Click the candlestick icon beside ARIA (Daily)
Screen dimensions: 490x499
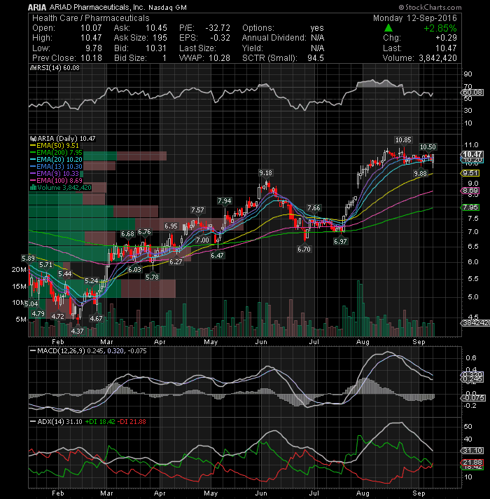[x=33, y=139]
